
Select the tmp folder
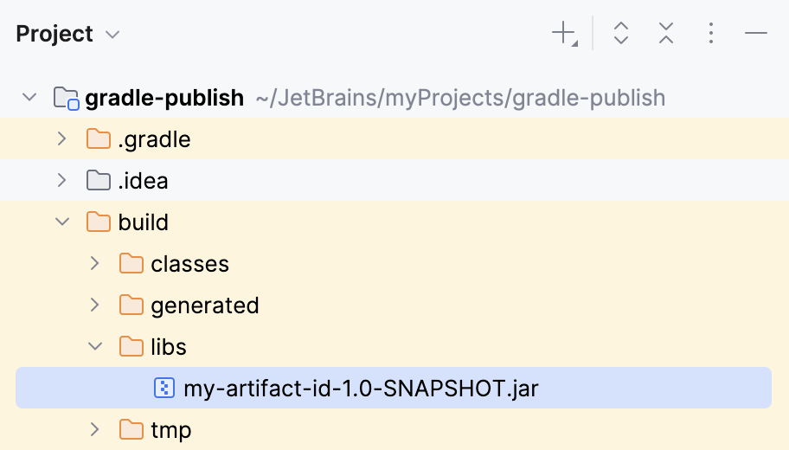170,430
